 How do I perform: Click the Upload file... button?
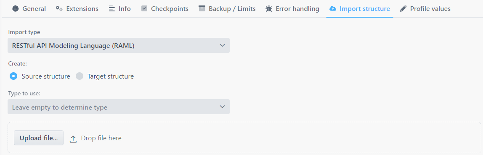(39, 138)
